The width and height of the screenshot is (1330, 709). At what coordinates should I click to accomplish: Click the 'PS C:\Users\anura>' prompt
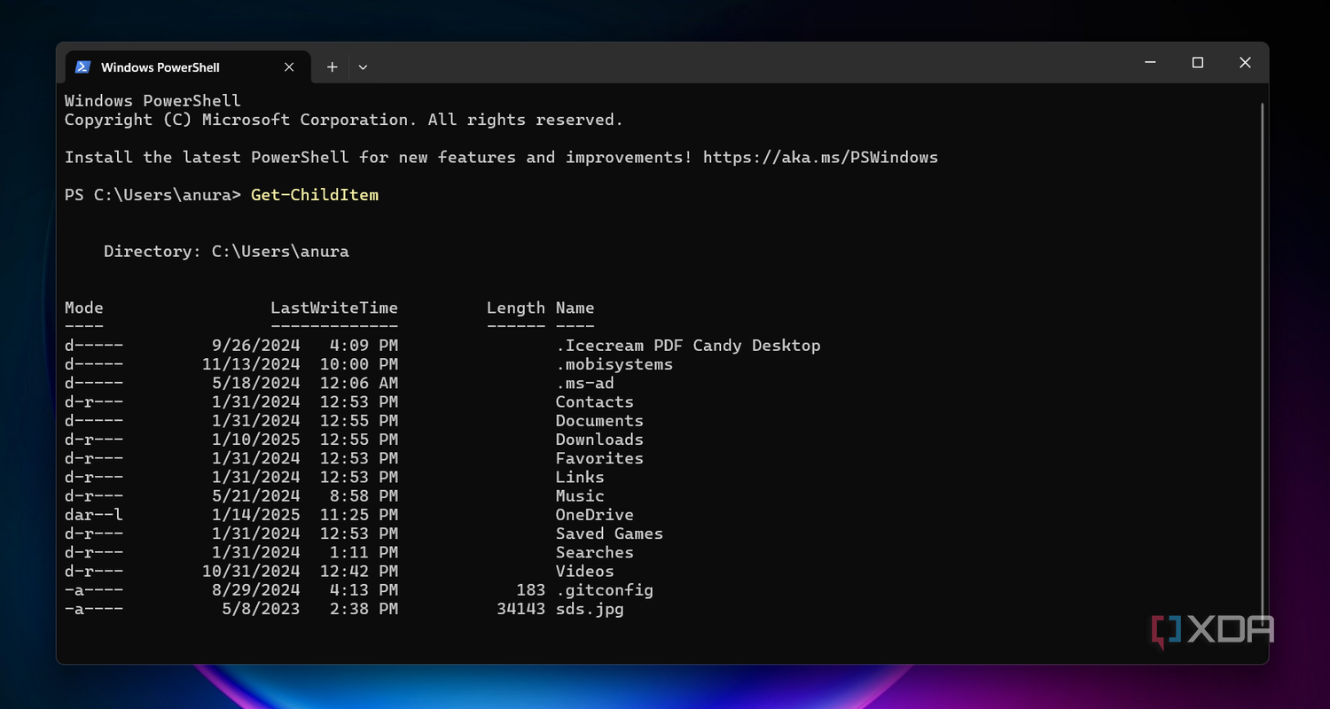[x=153, y=195]
